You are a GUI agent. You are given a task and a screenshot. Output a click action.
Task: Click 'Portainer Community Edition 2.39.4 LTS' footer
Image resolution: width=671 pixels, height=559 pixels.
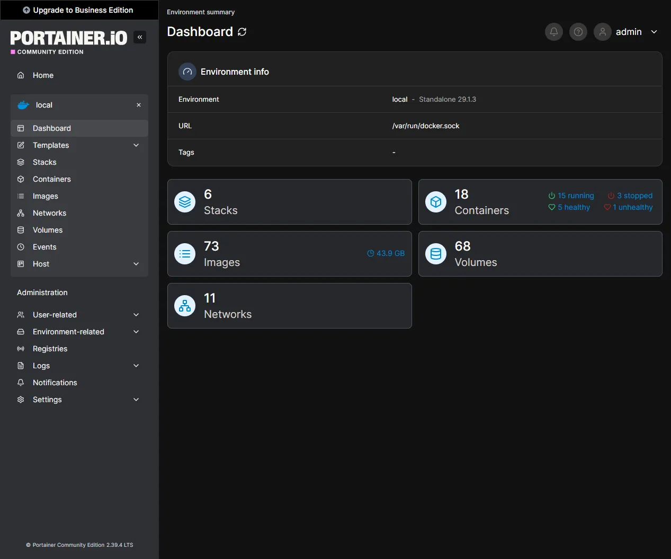coord(79,545)
